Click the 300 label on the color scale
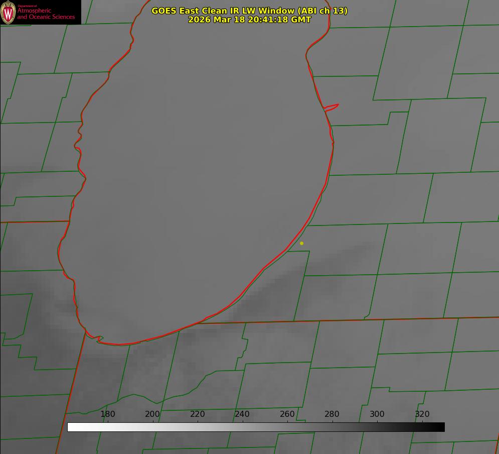Viewport: 499px width, 454px height. pyautogui.click(x=377, y=414)
